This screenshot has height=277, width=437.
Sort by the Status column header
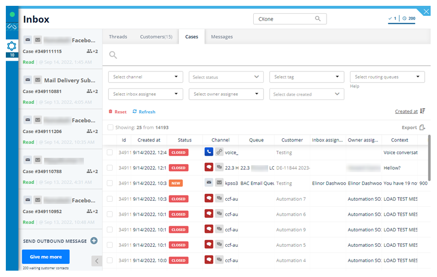[184, 140]
